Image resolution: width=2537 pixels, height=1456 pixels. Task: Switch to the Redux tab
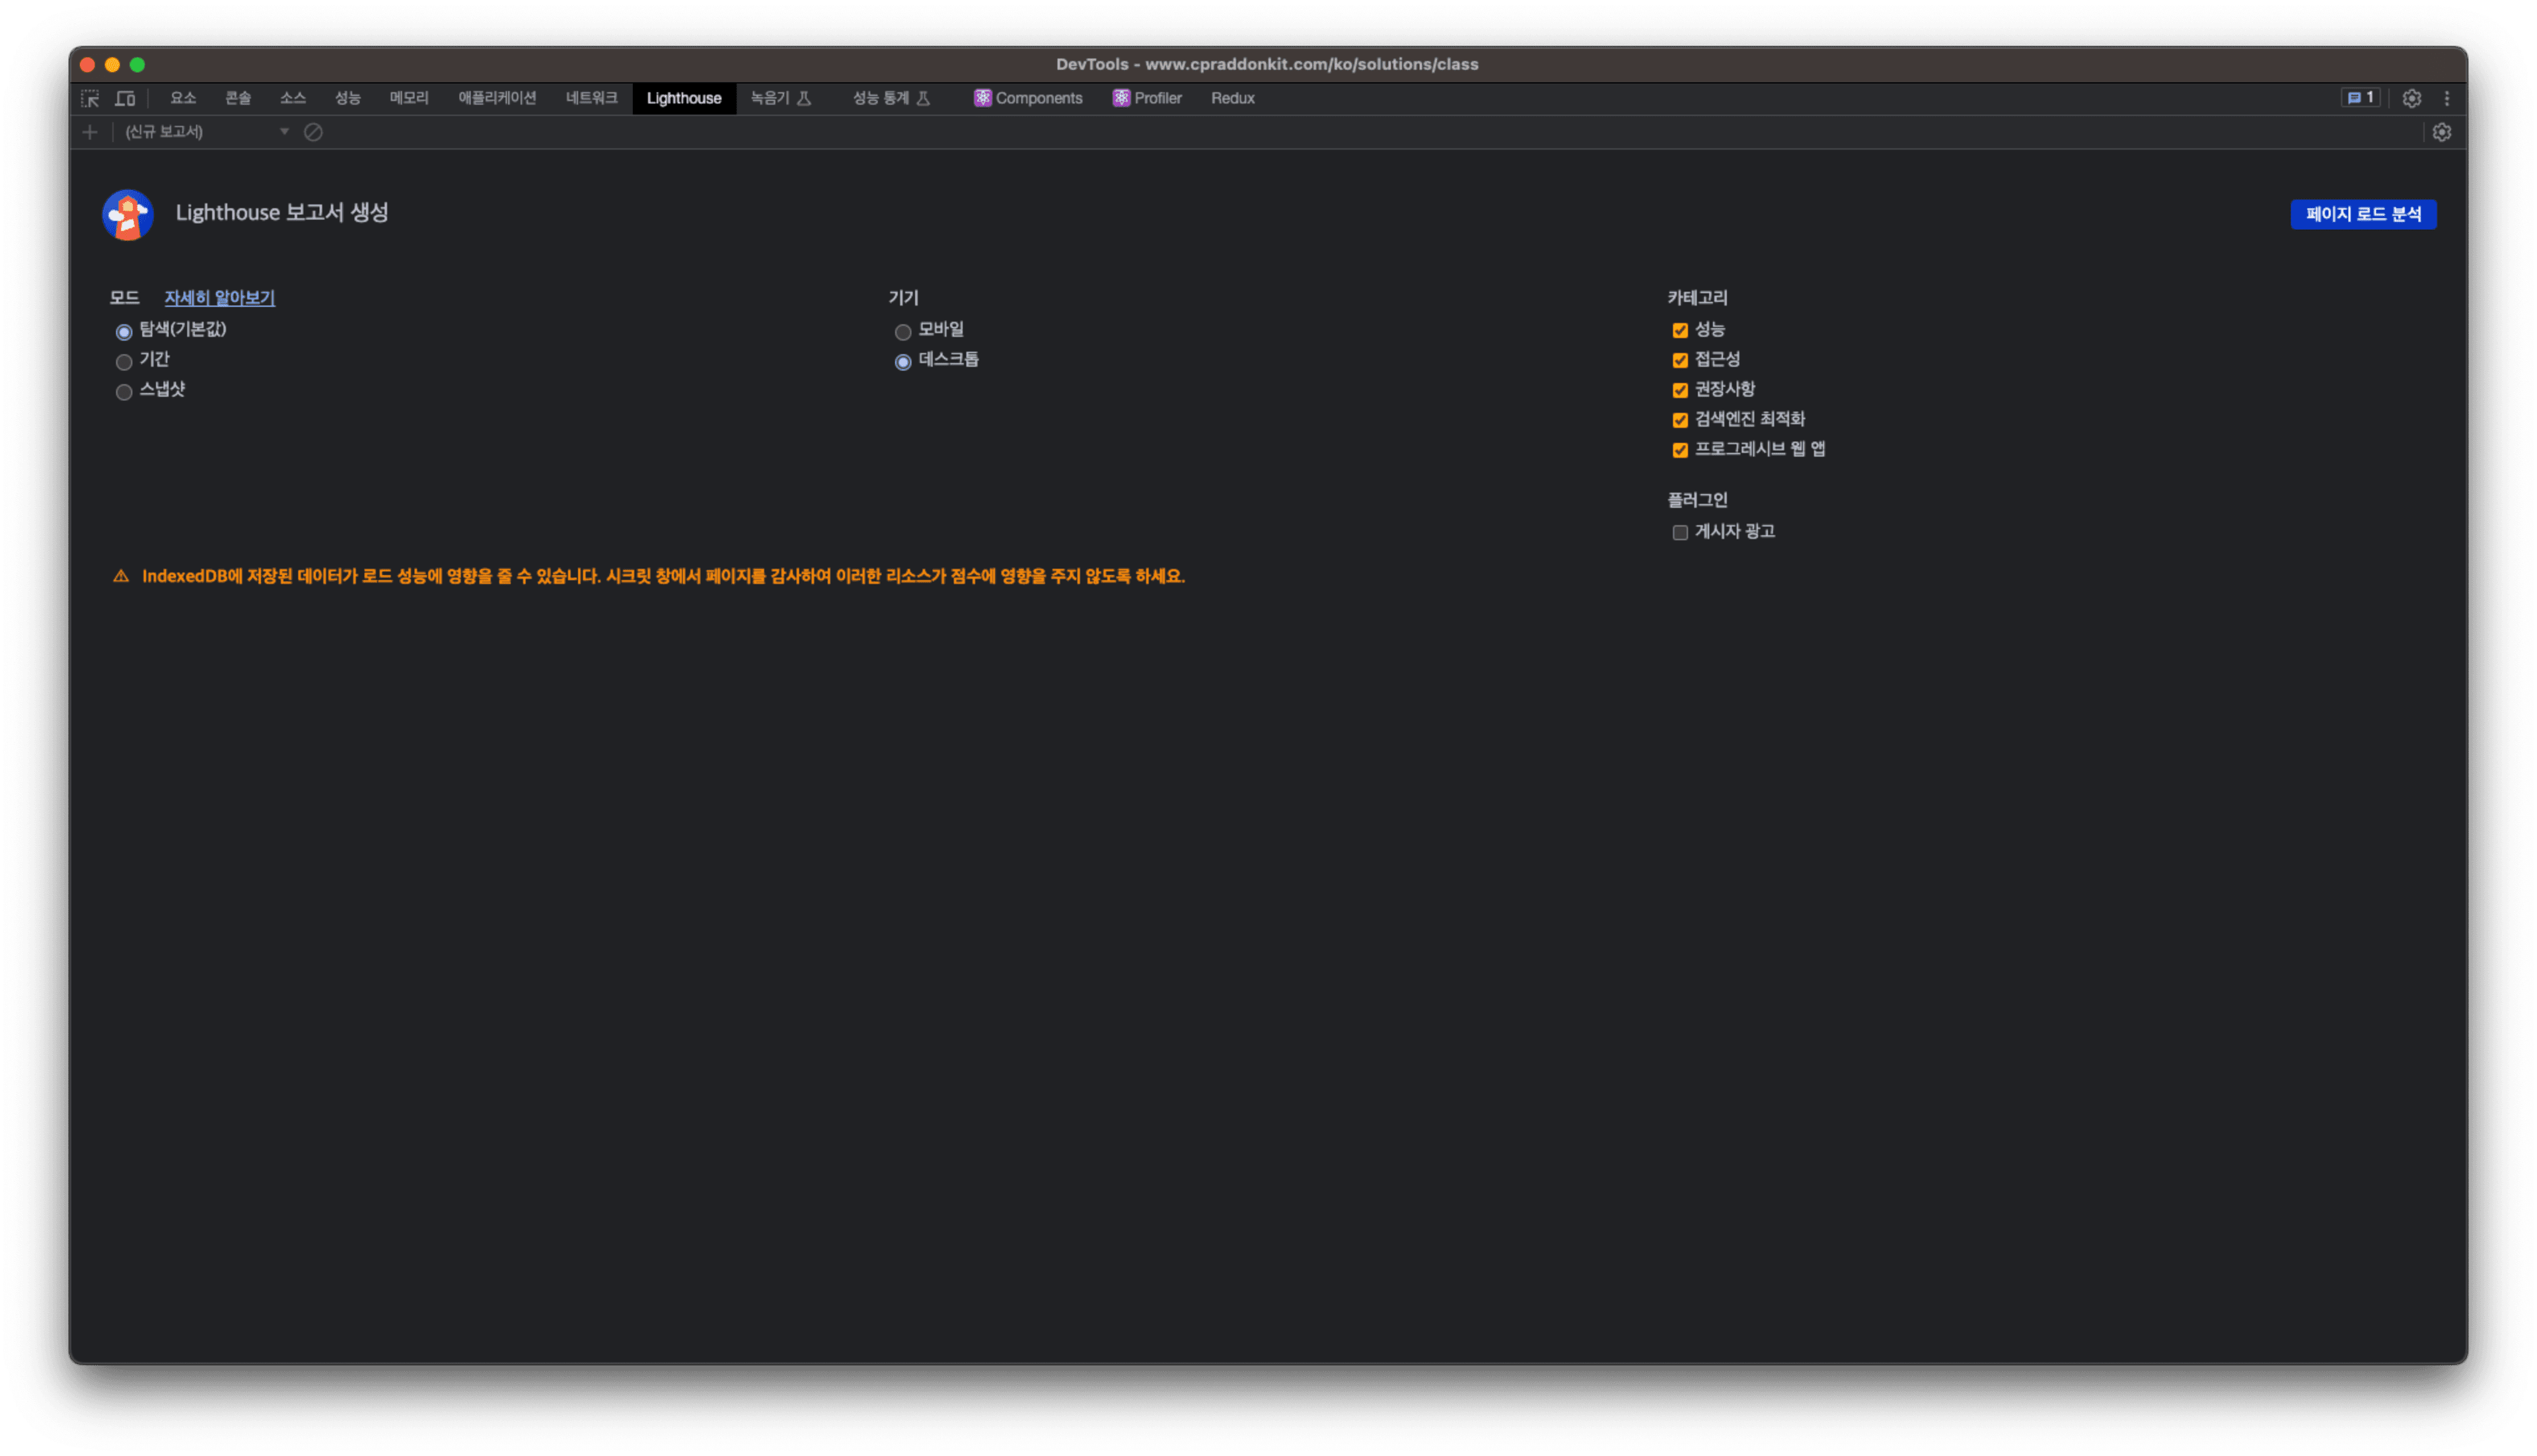click(x=1232, y=98)
